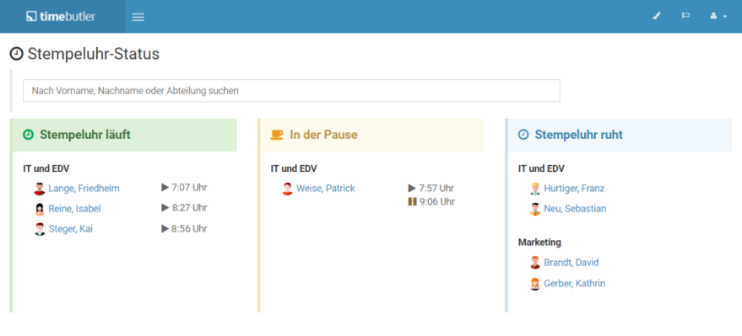Open Gerber, Kathrin profile link

[575, 283]
